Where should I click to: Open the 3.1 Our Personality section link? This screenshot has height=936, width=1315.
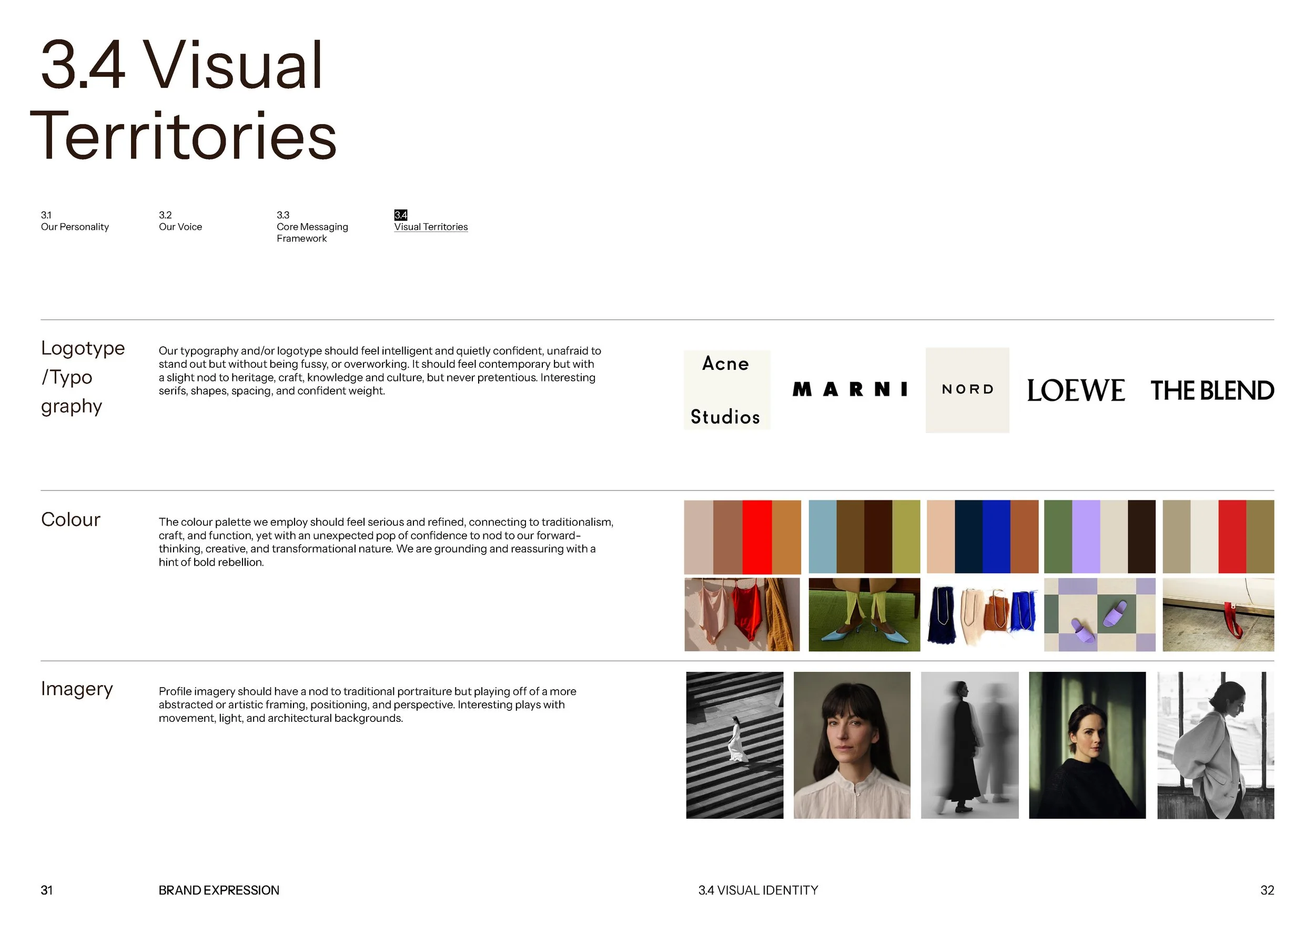(x=75, y=221)
